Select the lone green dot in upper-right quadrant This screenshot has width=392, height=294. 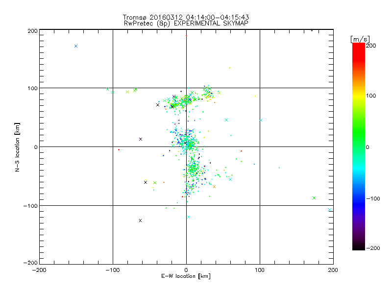(230, 68)
